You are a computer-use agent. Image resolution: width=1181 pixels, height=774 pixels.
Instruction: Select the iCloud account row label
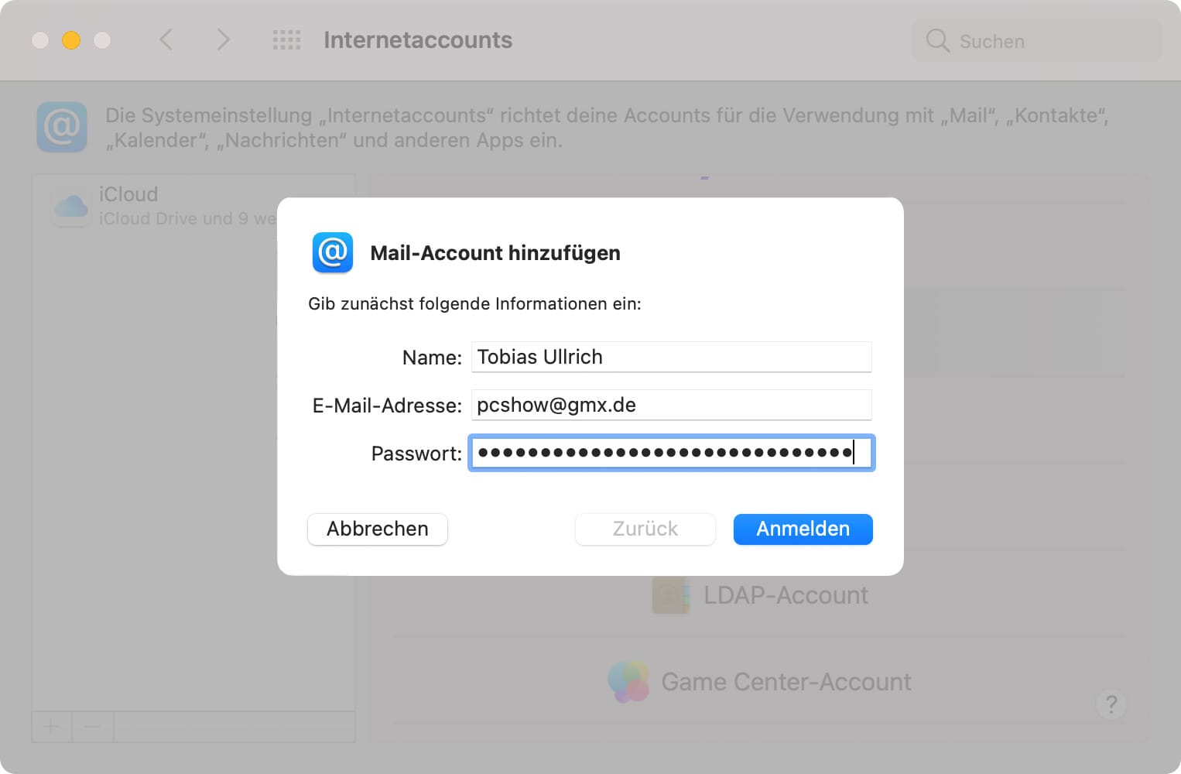click(x=128, y=194)
